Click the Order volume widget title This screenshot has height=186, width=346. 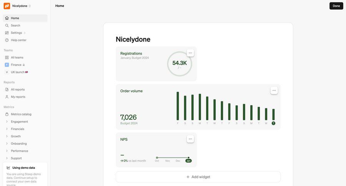(131, 91)
